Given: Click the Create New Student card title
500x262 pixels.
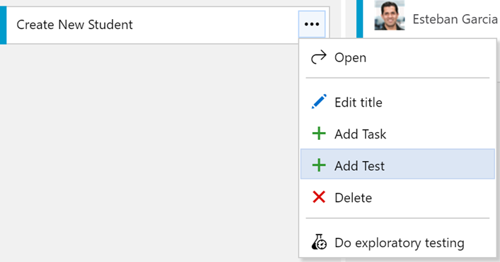Looking at the screenshot, I should 74,25.
